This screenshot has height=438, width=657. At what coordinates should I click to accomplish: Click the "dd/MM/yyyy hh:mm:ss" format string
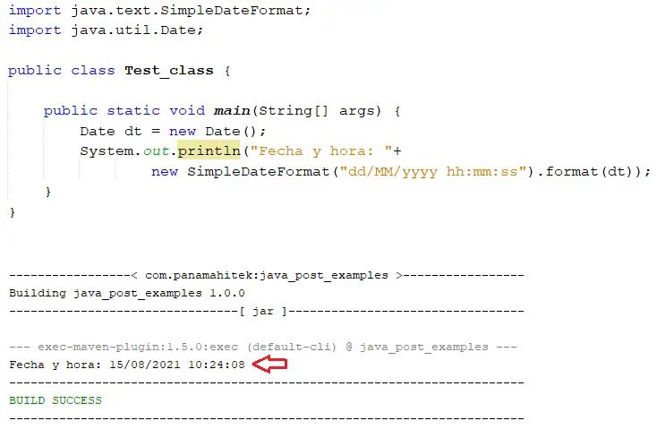click(x=433, y=171)
